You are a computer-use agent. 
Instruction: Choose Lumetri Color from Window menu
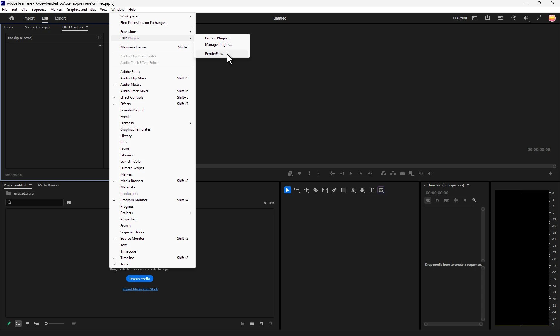point(153,162)
